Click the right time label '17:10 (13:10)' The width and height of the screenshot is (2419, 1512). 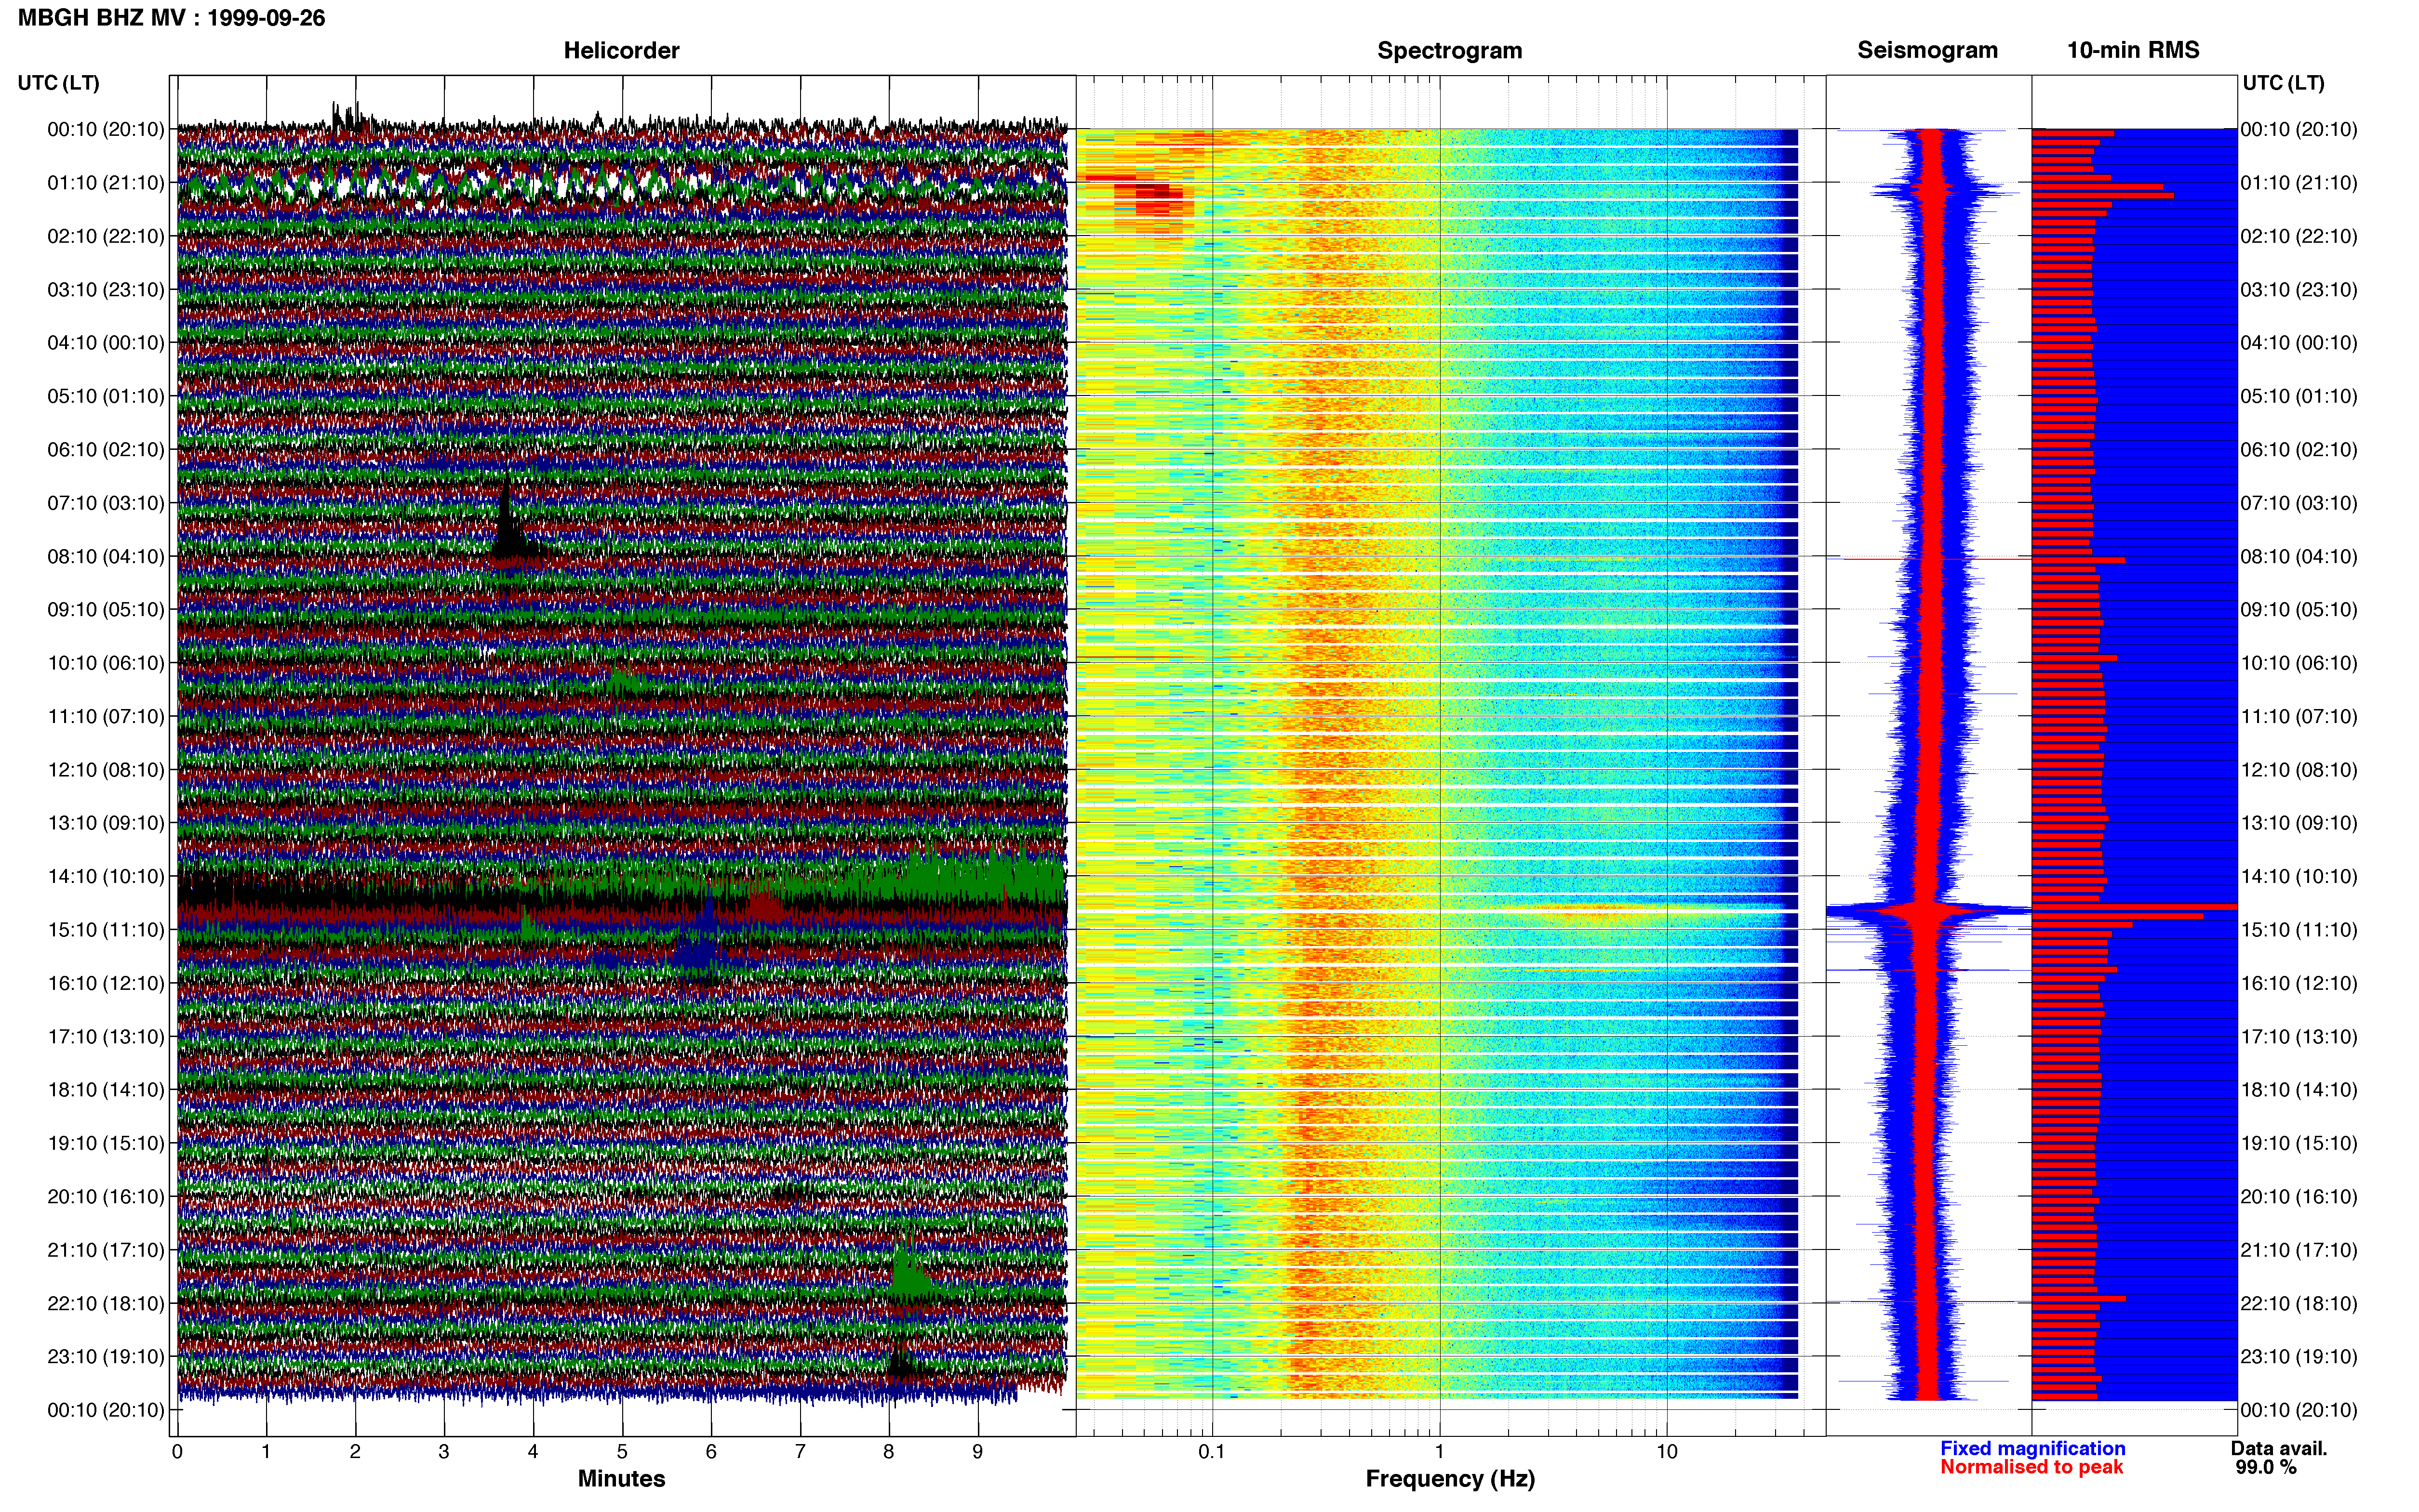click(x=2299, y=1037)
